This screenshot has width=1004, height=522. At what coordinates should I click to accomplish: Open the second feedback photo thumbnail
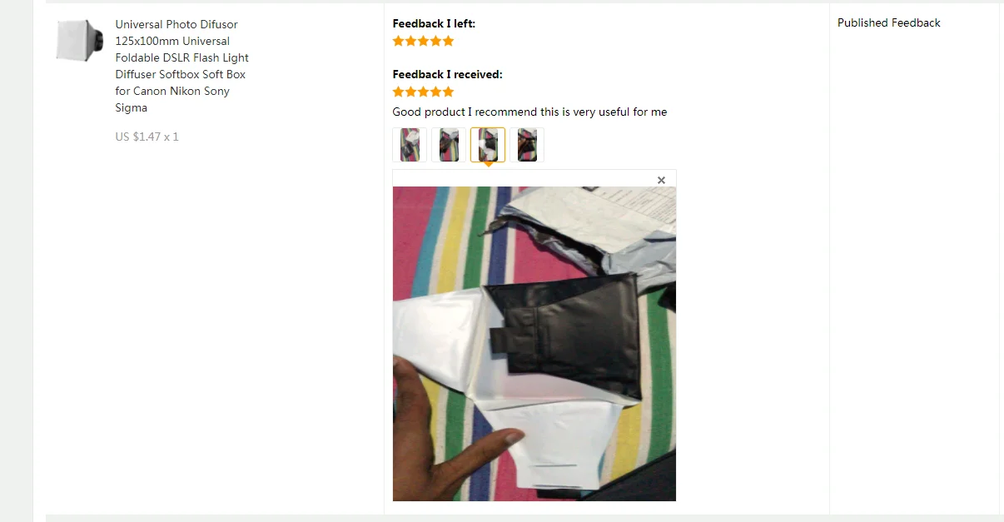coord(449,145)
